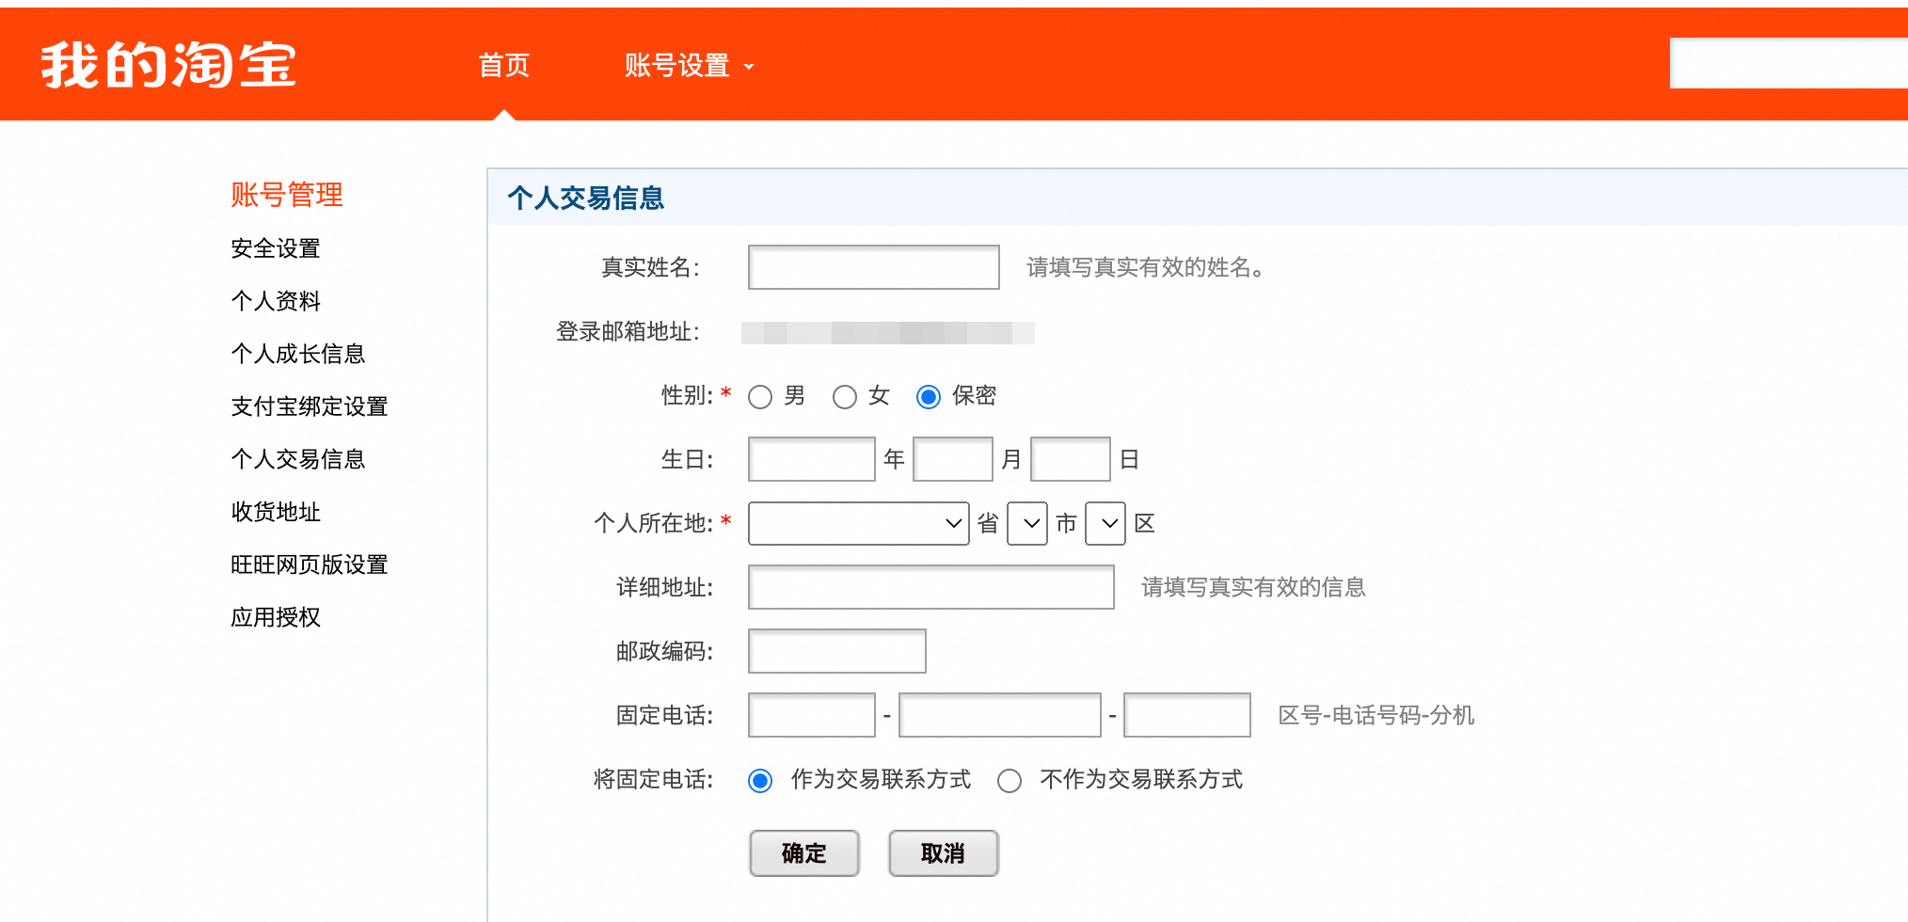Select the 保密 gender radio button
The image size is (1908, 922).
(929, 397)
